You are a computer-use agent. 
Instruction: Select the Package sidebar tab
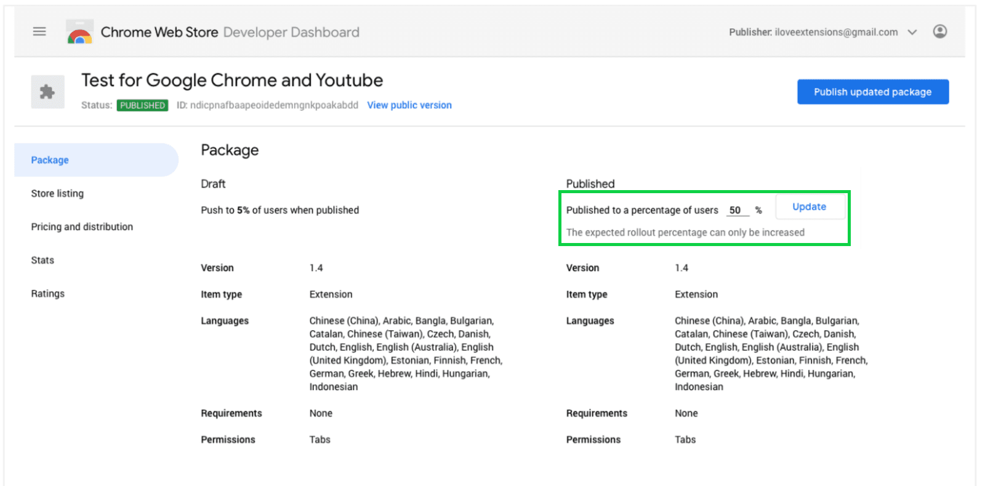pyautogui.click(x=50, y=160)
